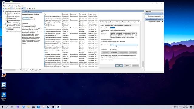Open taskbar Search
Screen dimensions: 194x109
click(x=7, y=107)
